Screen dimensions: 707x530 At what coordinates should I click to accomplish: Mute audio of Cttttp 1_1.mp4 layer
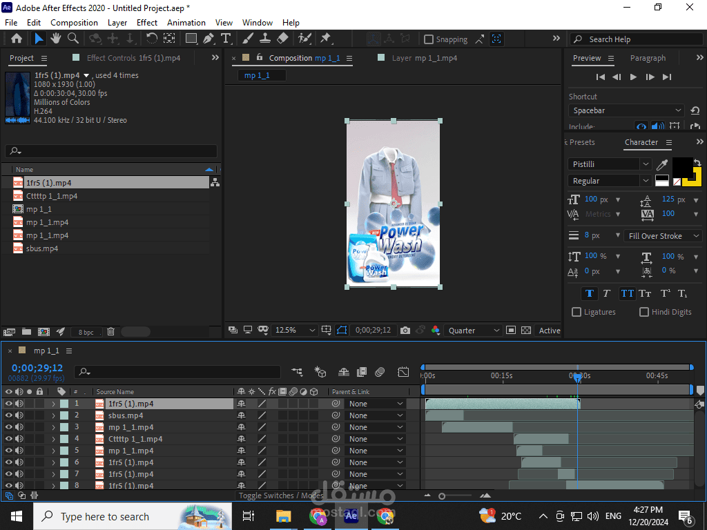click(19, 439)
